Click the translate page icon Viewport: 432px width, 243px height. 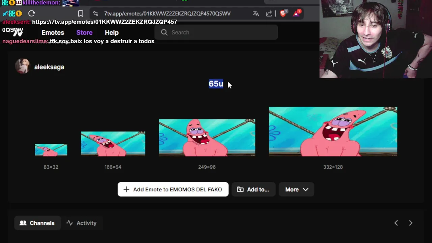pos(256,13)
